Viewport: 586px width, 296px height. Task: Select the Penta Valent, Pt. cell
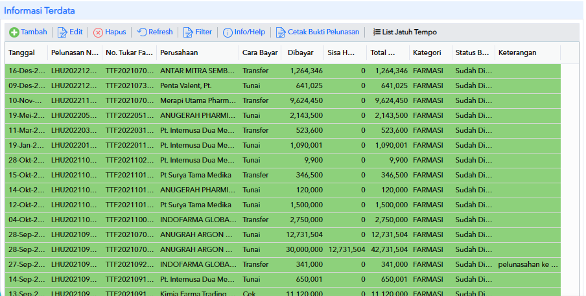click(x=198, y=85)
